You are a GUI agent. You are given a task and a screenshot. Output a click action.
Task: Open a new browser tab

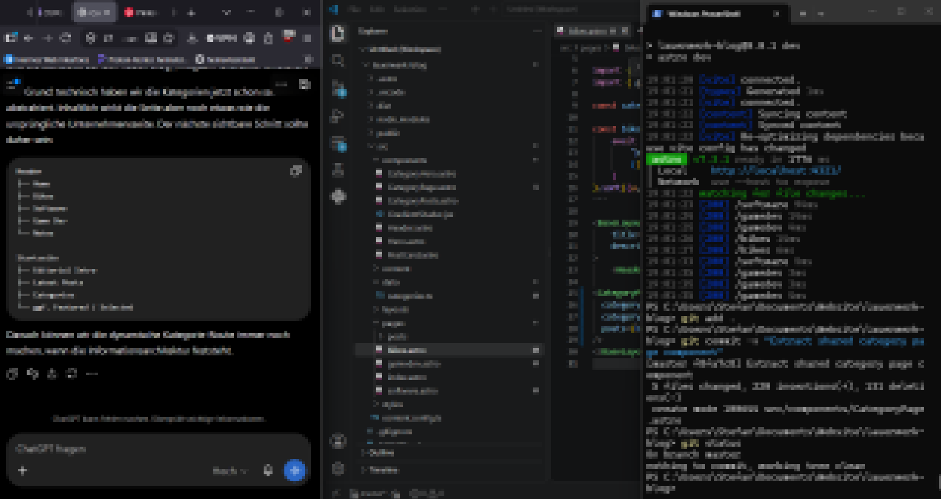(x=191, y=13)
